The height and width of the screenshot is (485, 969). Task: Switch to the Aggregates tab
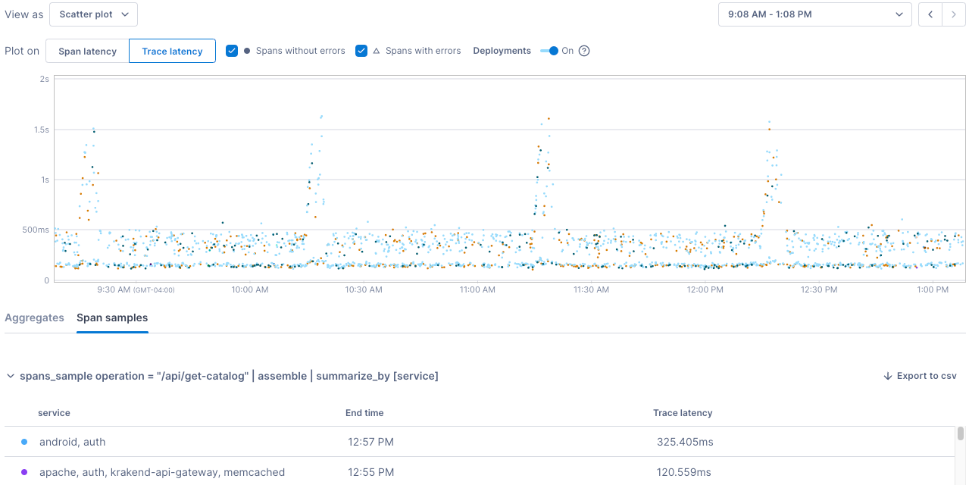(34, 318)
